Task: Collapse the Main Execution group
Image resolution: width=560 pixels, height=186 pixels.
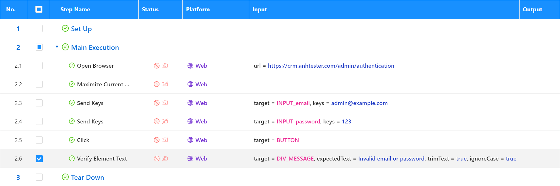Action: 57,47
